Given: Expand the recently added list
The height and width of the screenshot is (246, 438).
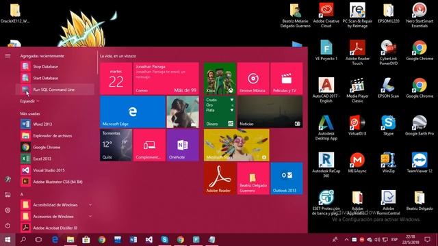Looking at the screenshot, I should coord(29,101).
